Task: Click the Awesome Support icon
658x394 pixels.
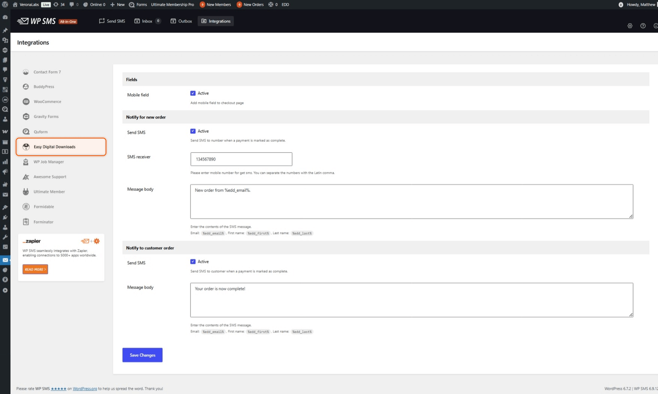Action: click(x=26, y=177)
